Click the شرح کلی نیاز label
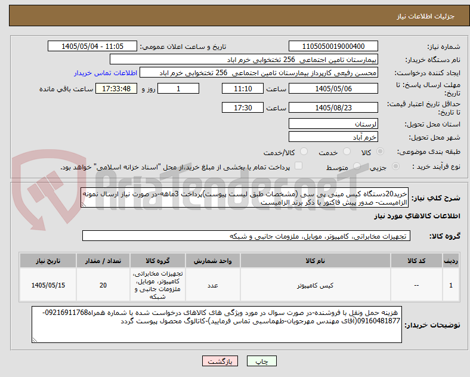The height and width of the screenshot is (377, 470). pyautogui.click(x=435, y=198)
